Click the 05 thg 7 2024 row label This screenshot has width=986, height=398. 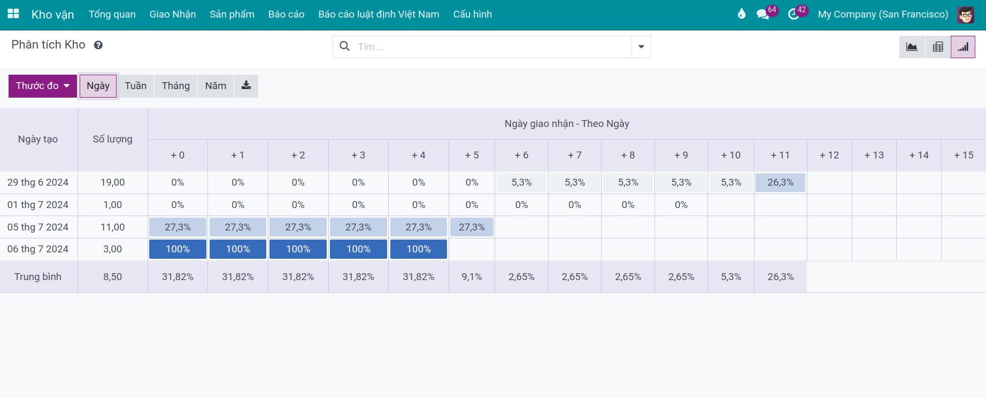[x=38, y=227]
